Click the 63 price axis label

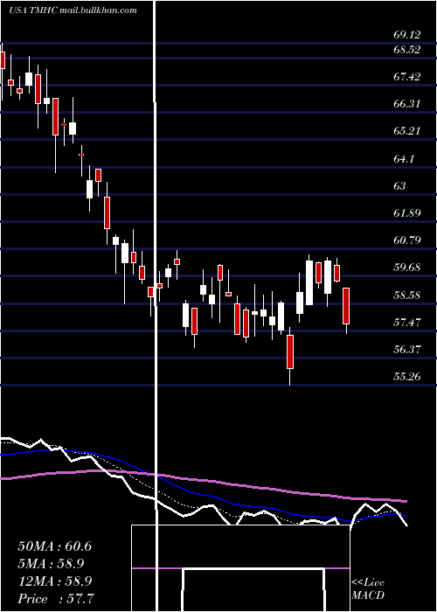[x=399, y=185]
